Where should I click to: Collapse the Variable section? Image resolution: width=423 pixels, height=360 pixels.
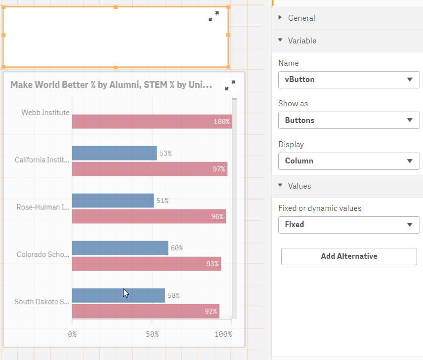pyautogui.click(x=302, y=40)
